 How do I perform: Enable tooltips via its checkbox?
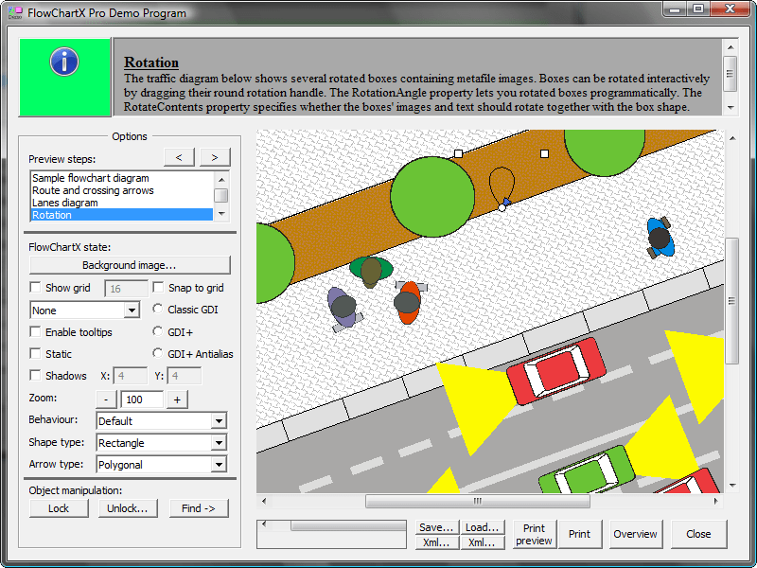click(x=35, y=332)
